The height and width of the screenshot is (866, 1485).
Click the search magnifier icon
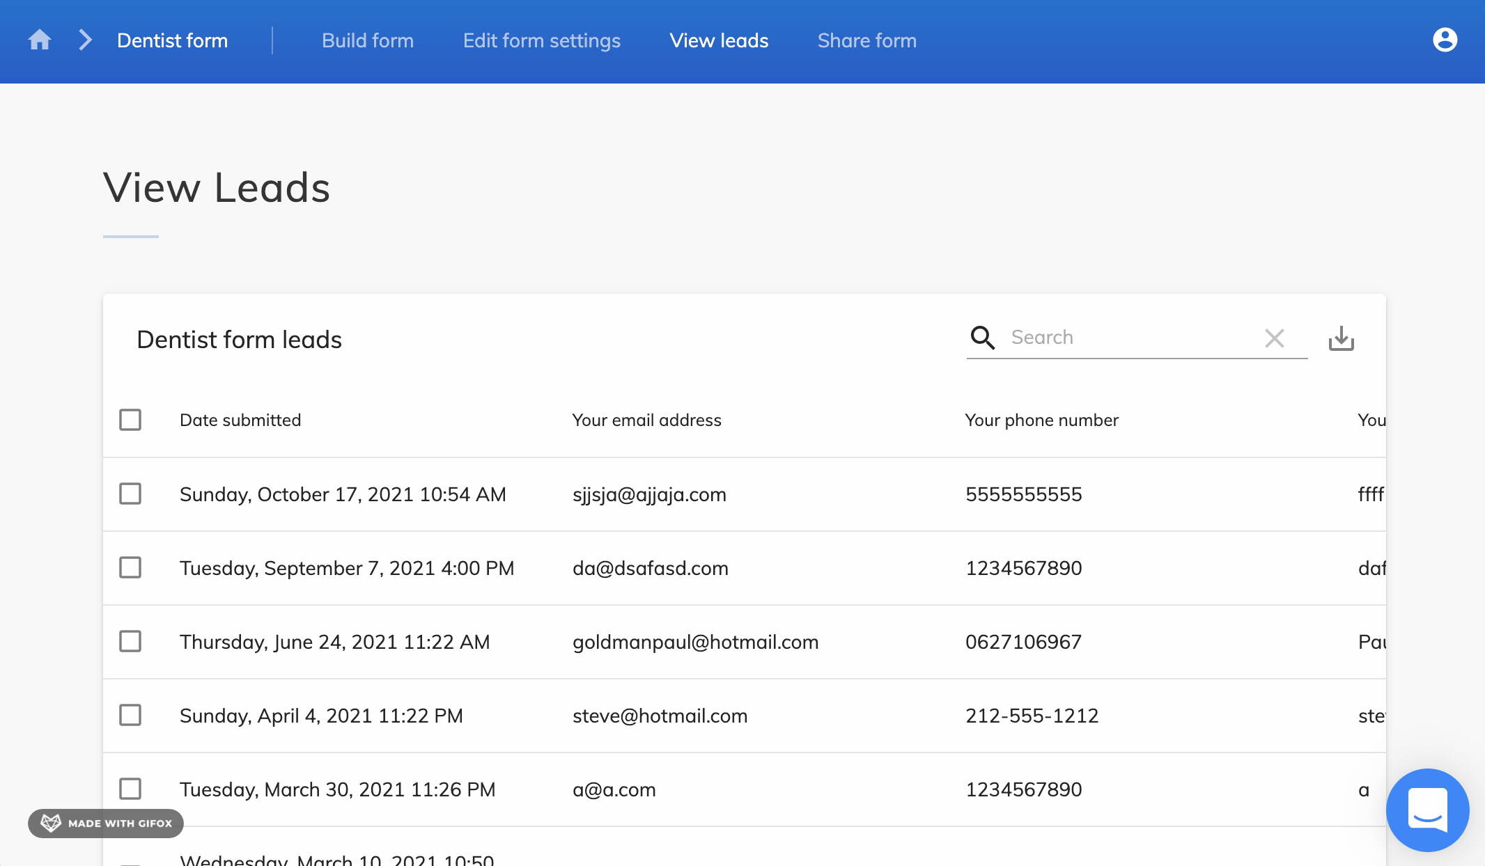pos(982,337)
